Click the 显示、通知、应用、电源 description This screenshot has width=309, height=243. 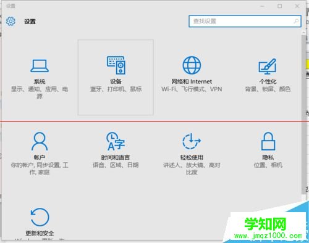tap(40, 93)
